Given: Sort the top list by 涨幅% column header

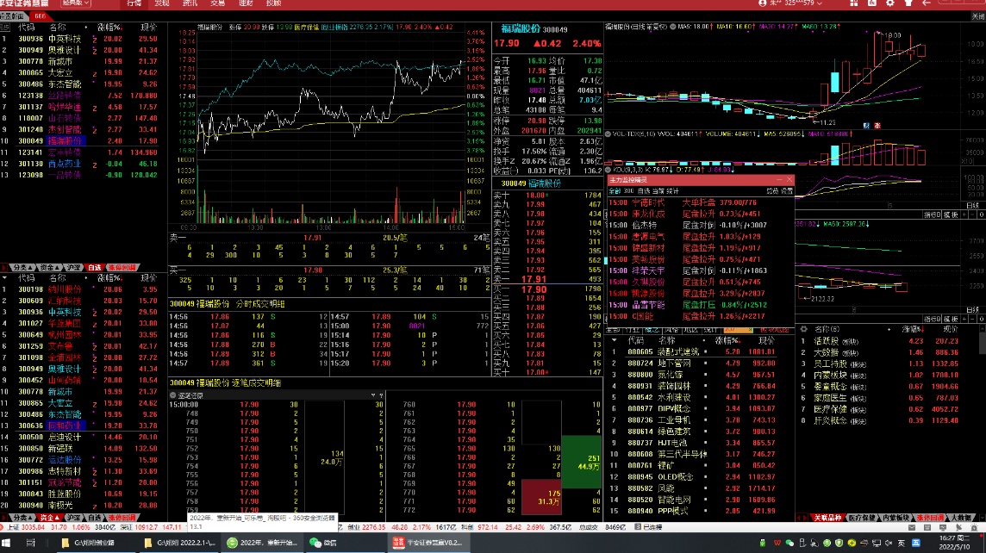Looking at the screenshot, I should (x=109, y=28).
